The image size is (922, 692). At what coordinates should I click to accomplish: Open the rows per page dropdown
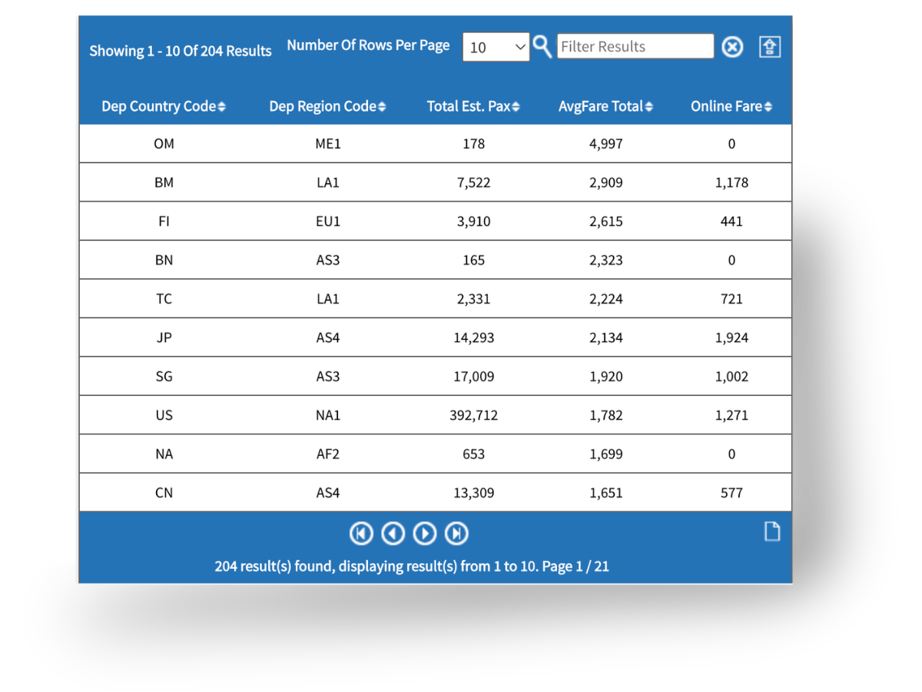point(496,47)
